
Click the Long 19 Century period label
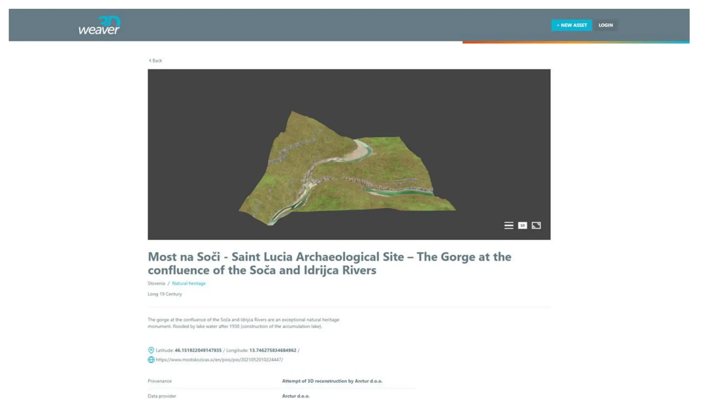[x=165, y=294]
